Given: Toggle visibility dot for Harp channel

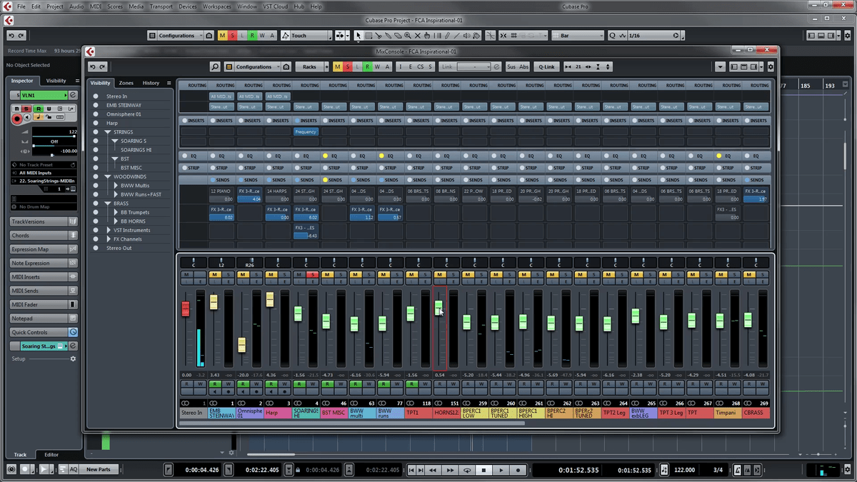Looking at the screenshot, I should click(x=96, y=123).
